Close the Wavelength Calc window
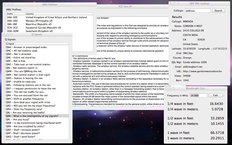232x145 pixels. [166, 88]
